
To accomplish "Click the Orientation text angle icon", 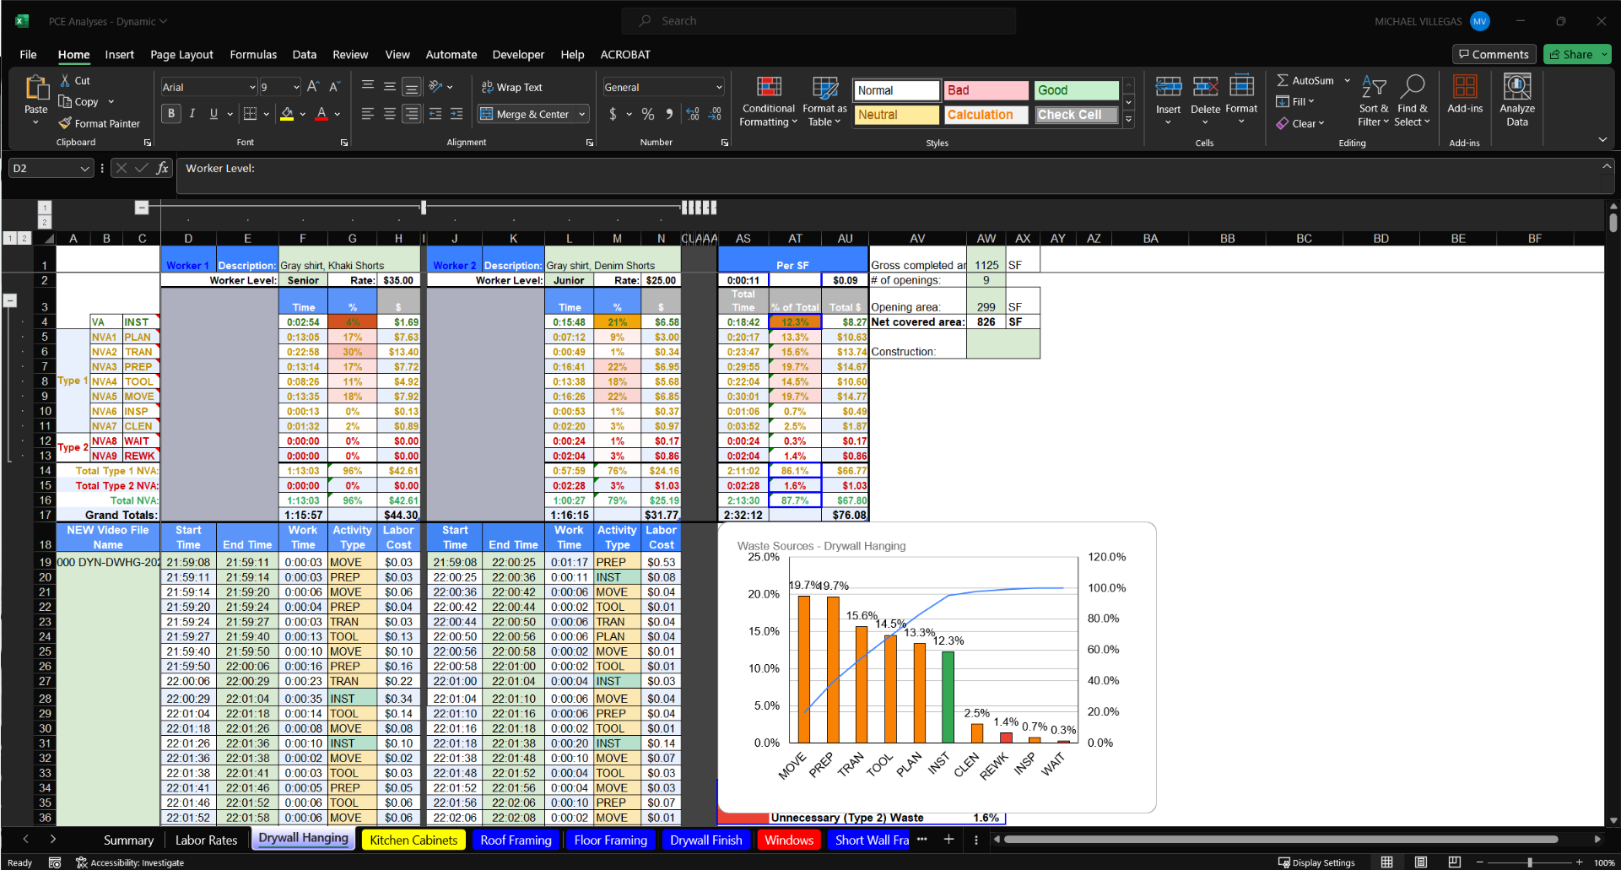I will (435, 86).
